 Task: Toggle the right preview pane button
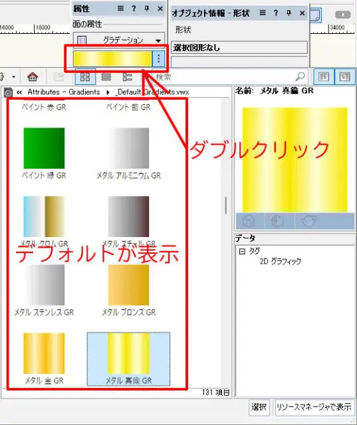(344, 77)
